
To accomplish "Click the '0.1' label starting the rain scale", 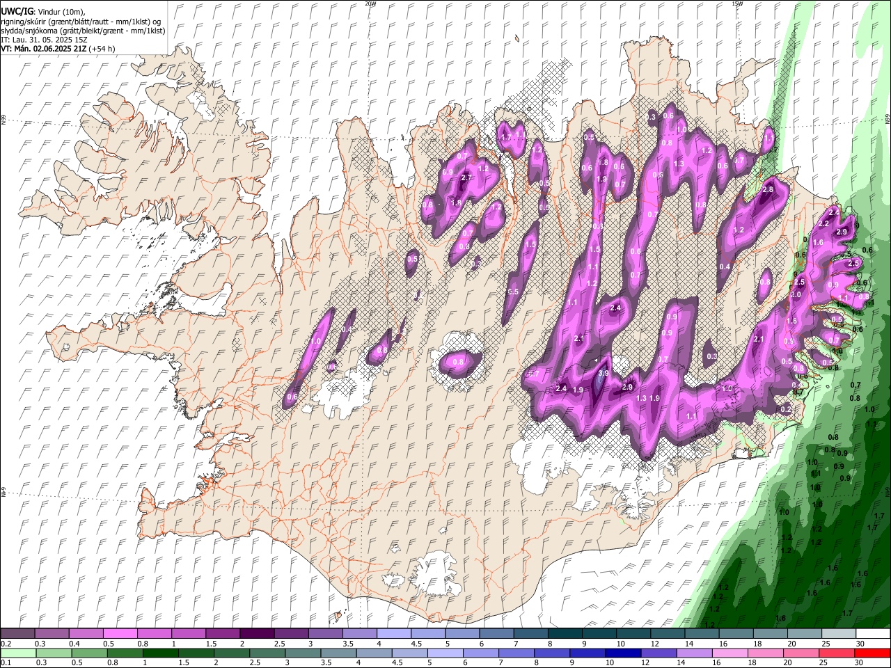I will tap(6, 663).
